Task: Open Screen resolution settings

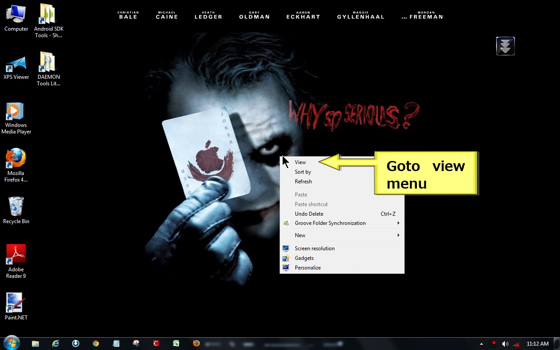Action: pyautogui.click(x=315, y=248)
